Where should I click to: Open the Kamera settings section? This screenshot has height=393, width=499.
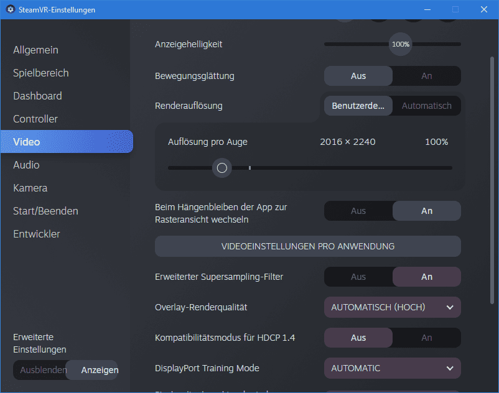(30, 188)
